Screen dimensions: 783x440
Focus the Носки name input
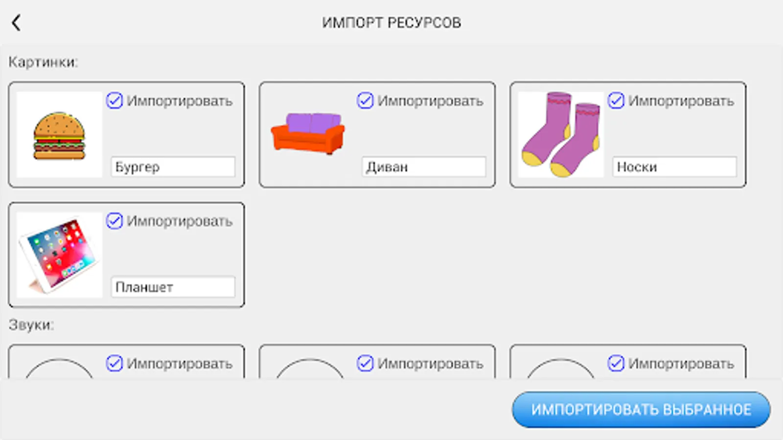coord(674,167)
